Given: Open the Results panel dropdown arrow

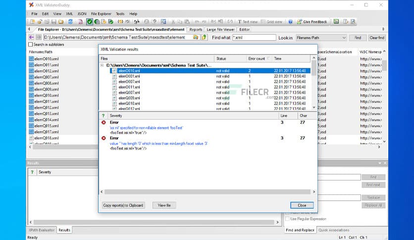Looking at the screenshot, I should pos(380,163).
